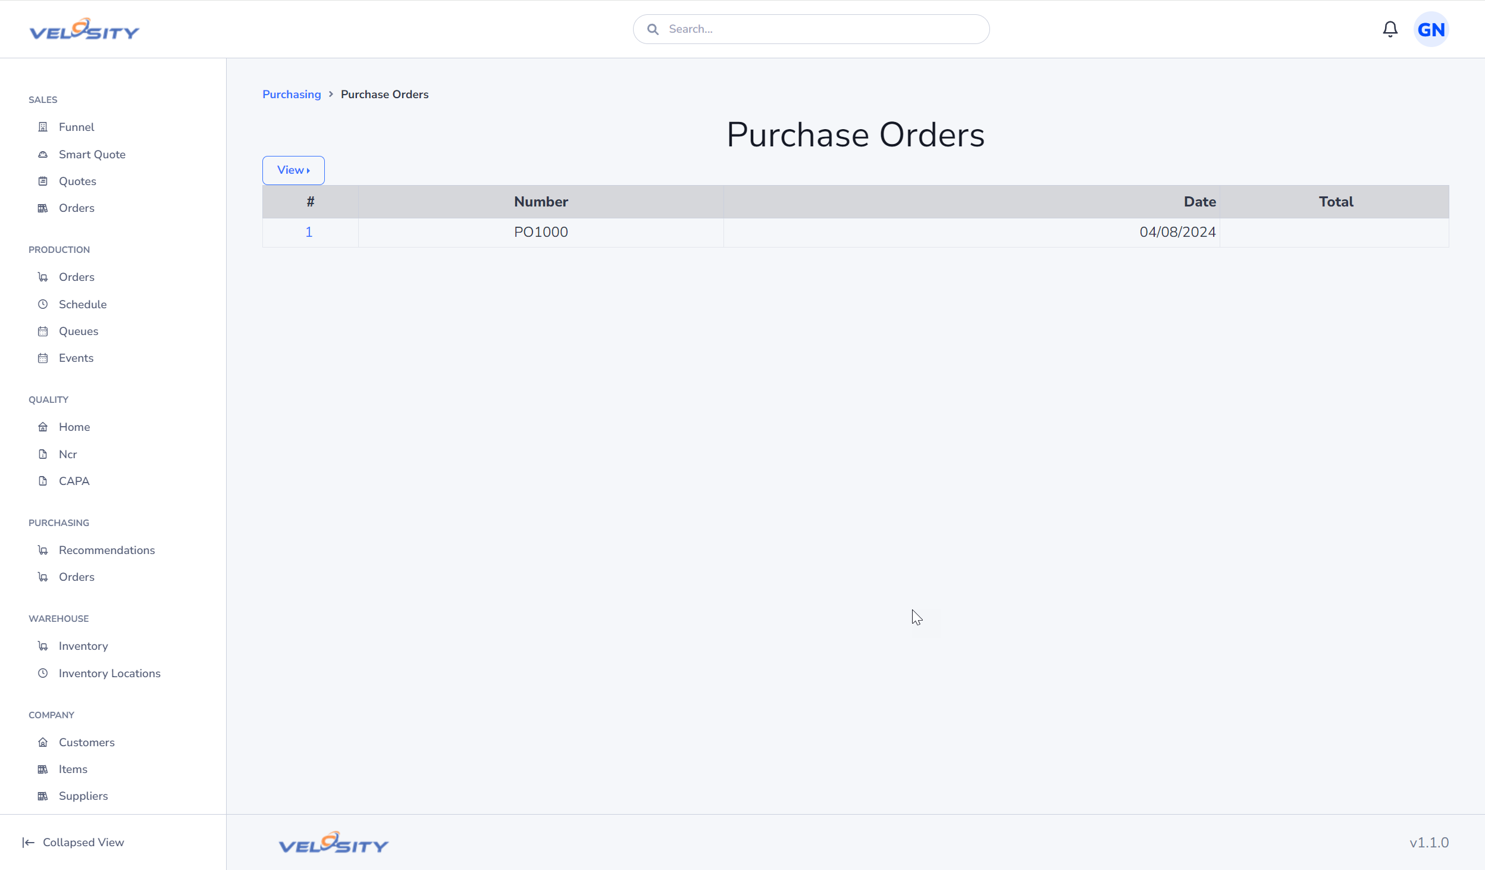Click the Suppliers sidebar icon
1485x870 pixels.
(43, 796)
